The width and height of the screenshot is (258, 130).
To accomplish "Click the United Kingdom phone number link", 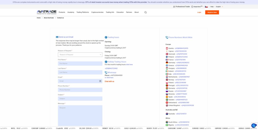I will pos(187,105).
